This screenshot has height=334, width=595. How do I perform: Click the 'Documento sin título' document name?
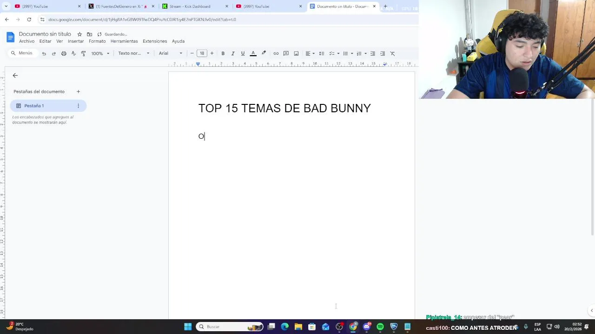pos(45,34)
